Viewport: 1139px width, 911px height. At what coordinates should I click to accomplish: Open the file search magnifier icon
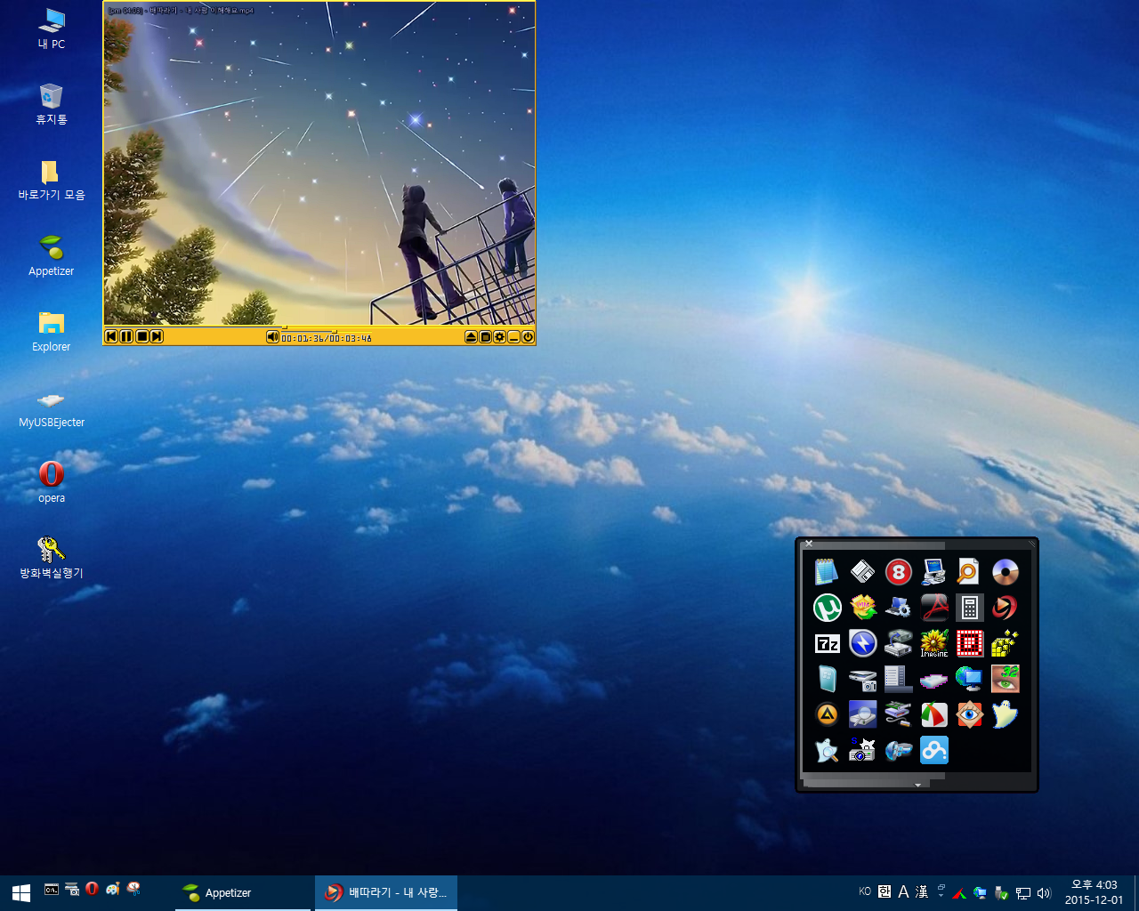click(969, 571)
